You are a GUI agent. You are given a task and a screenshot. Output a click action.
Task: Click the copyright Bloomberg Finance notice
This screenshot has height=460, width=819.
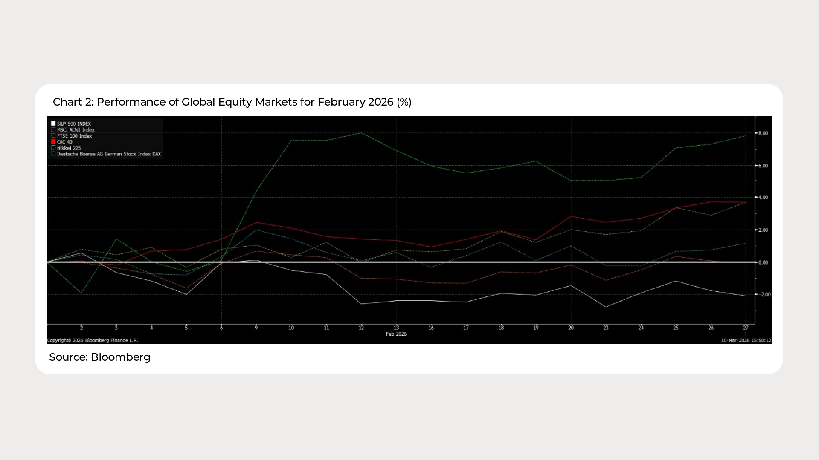click(93, 340)
